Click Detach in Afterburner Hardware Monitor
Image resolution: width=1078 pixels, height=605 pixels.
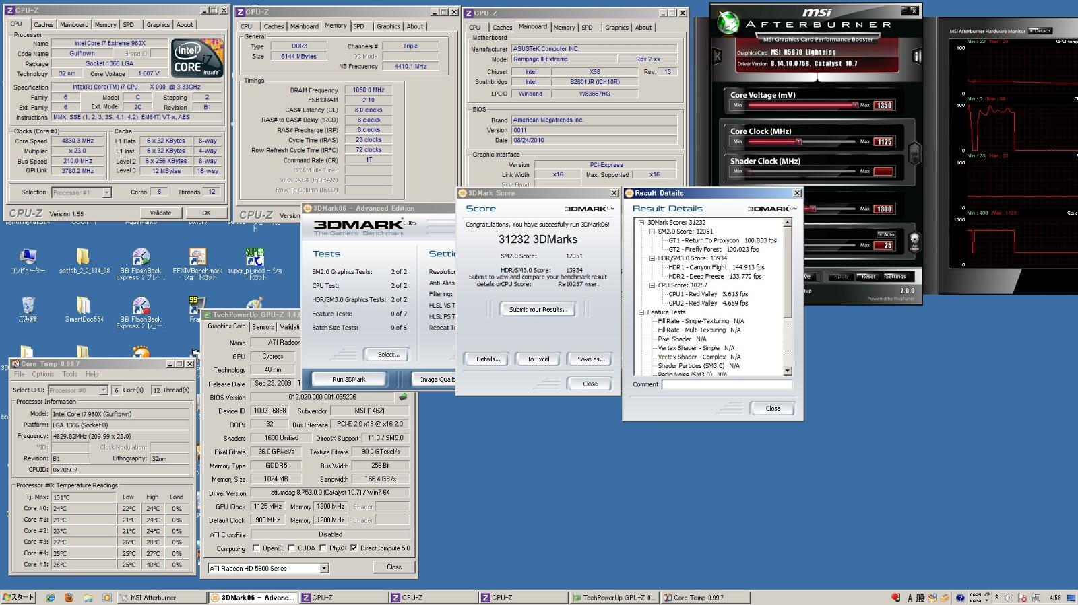(x=1040, y=31)
